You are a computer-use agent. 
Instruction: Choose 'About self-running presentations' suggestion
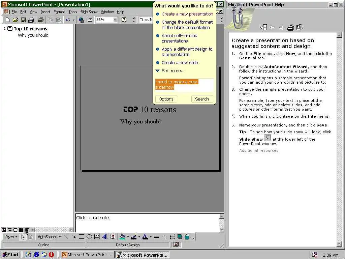click(x=179, y=38)
